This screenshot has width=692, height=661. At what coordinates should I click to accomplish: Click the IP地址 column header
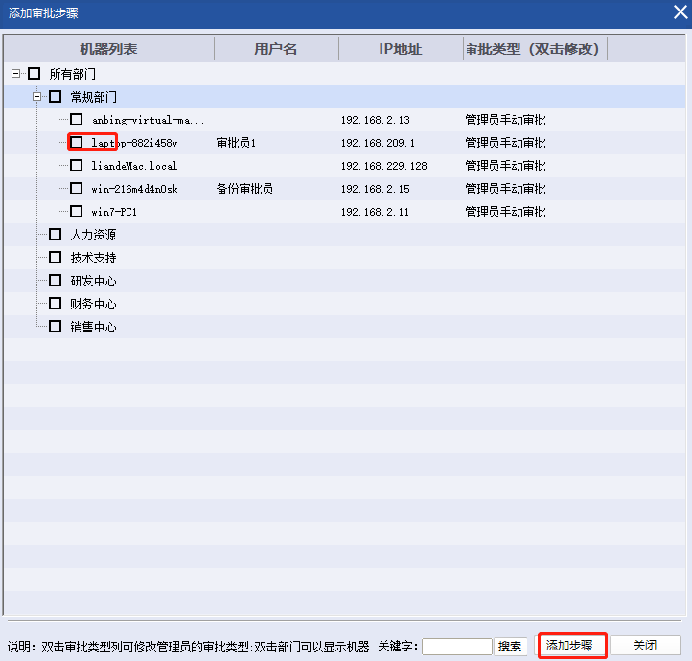click(x=401, y=49)
